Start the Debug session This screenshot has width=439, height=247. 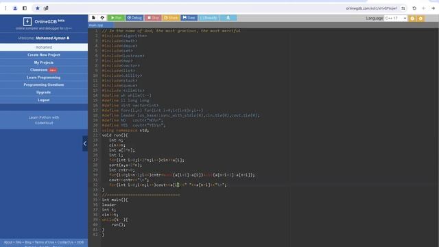click(x=134, y=18)
